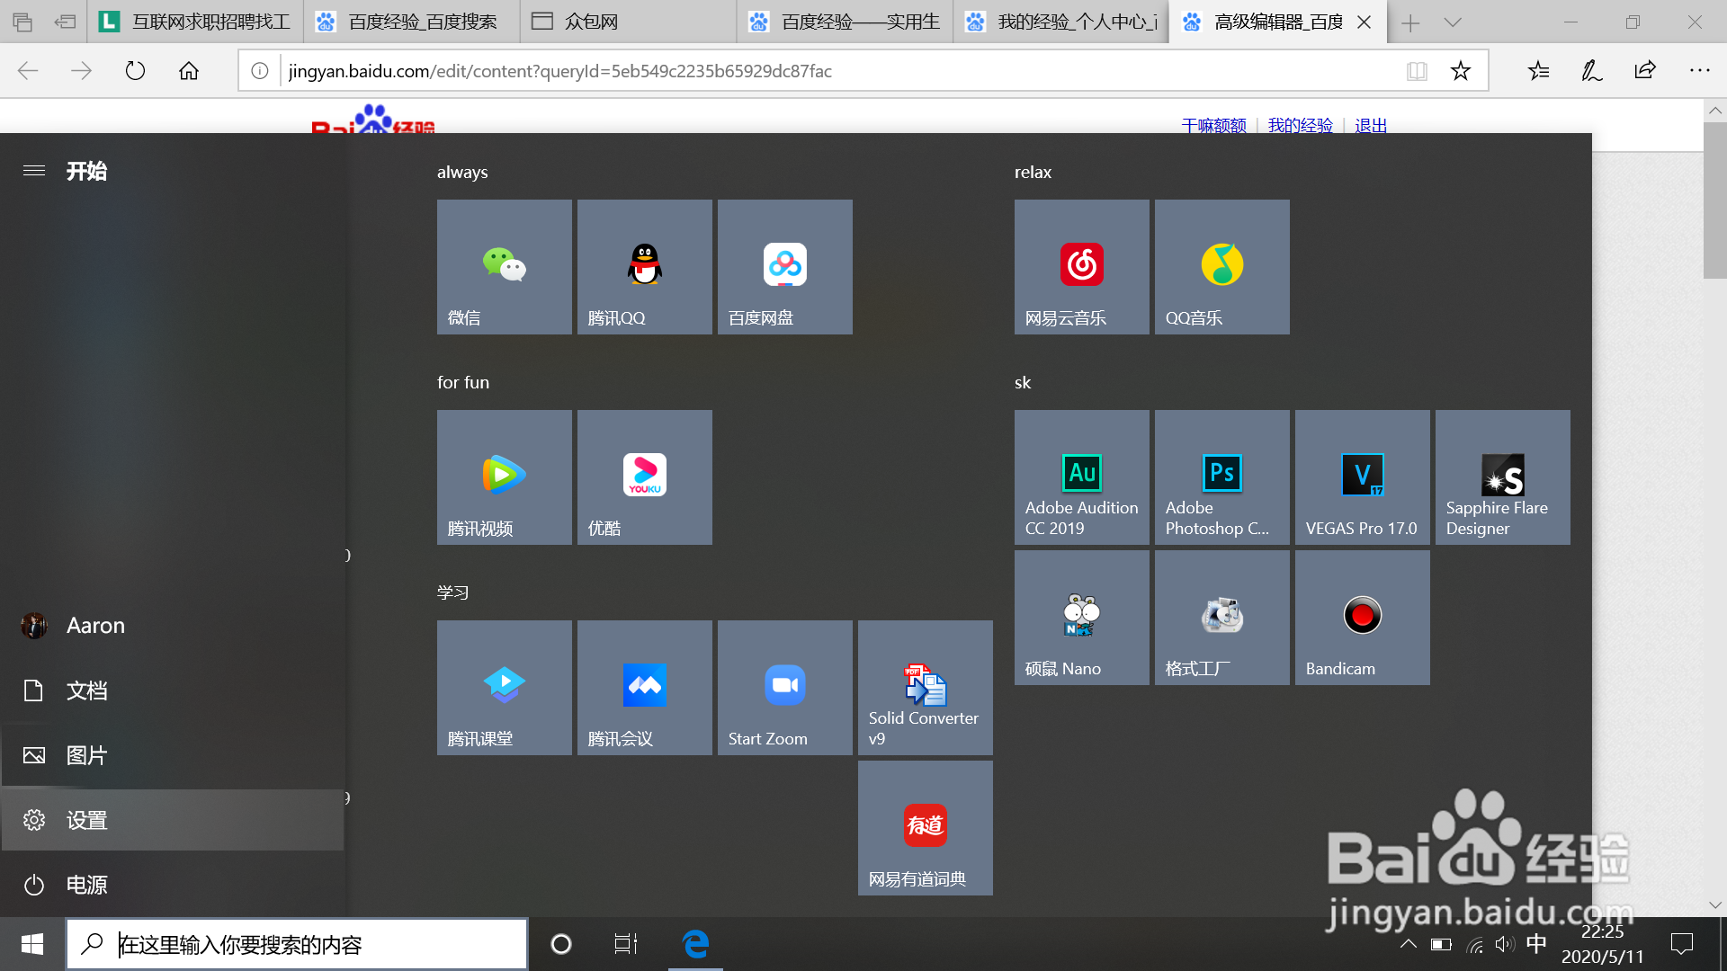
Task: Expand the system tray hidden icons chevron
Action: click(1409, 944)
